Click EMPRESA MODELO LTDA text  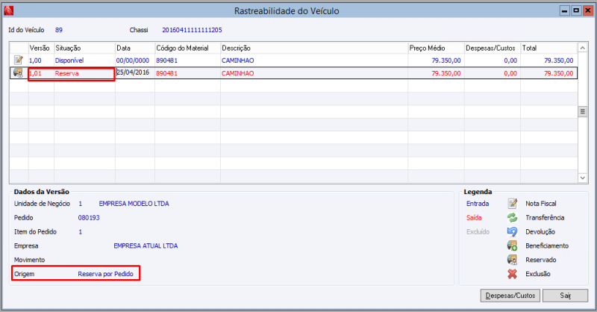coord(134,204)
